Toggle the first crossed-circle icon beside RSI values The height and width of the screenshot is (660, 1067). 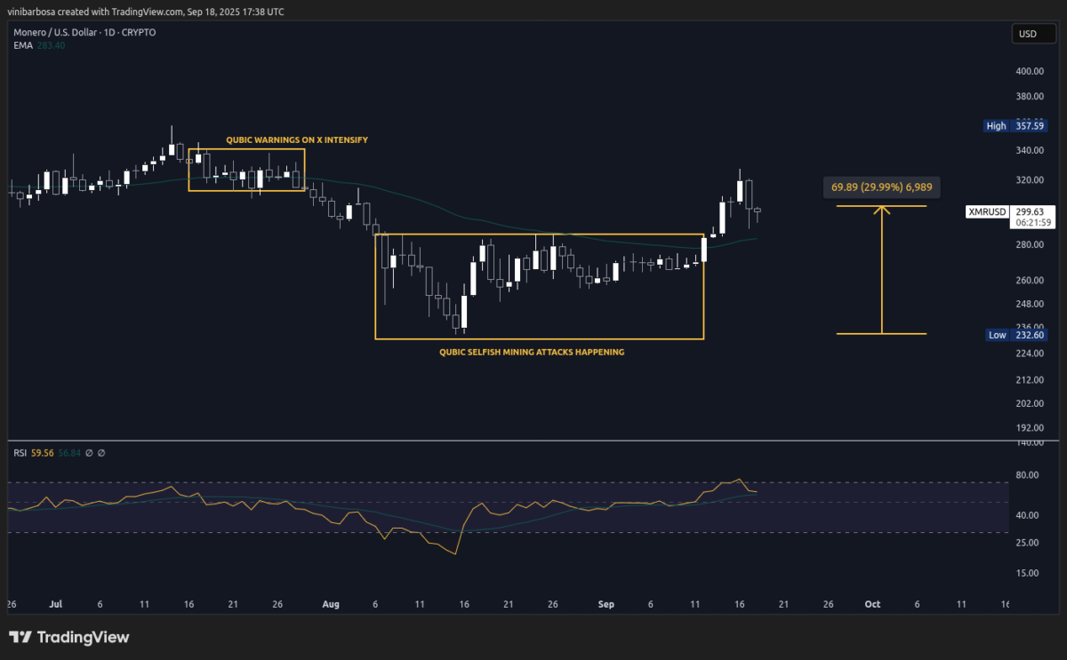(x=89, y=453)
